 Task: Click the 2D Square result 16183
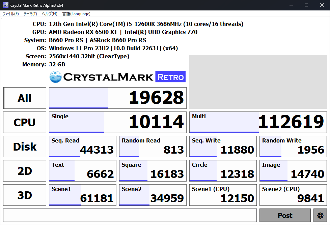point(153,171)
